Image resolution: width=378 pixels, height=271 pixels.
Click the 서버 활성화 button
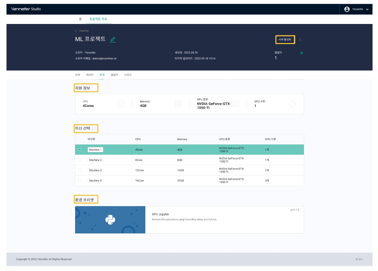point(285,39)
